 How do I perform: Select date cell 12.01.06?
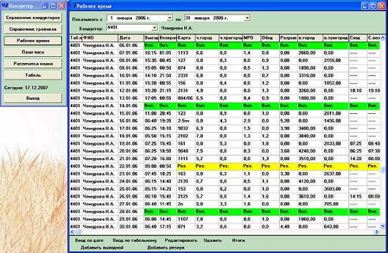point(131,91)
